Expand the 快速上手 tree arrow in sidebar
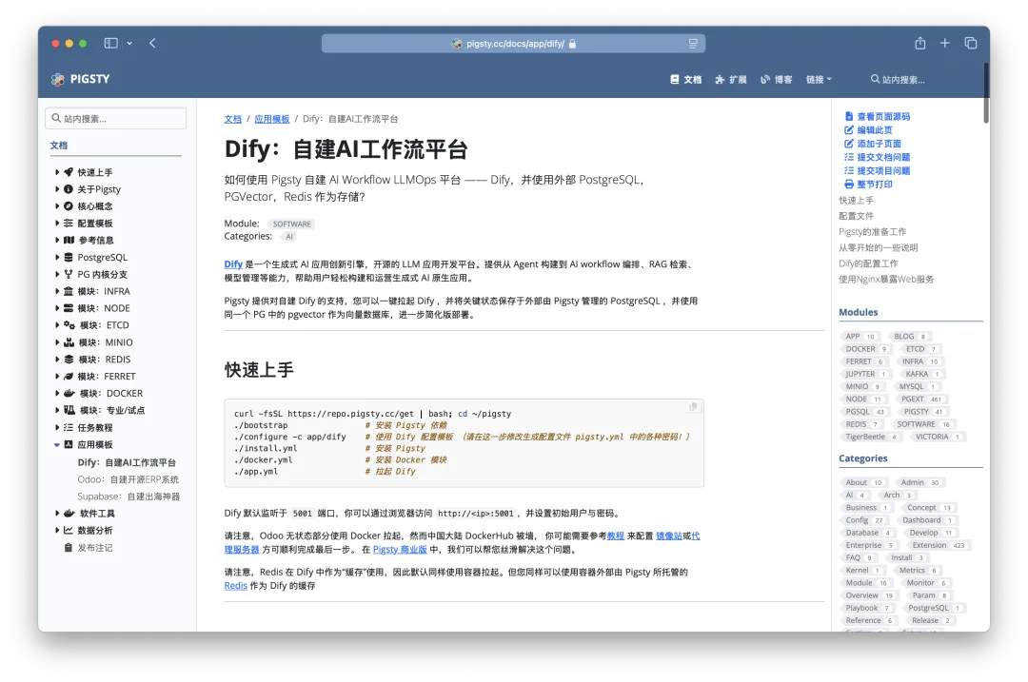This screenshot has width=1028, height=682. (x=57, y=172)
